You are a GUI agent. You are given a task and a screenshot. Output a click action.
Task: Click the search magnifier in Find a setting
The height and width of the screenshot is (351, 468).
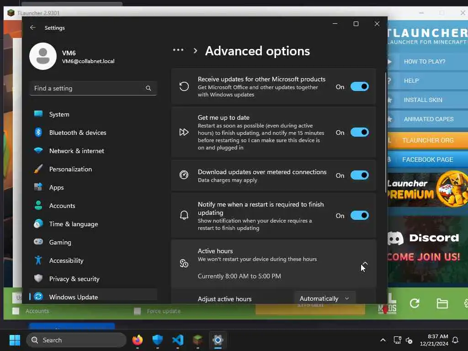pos(149,88)
